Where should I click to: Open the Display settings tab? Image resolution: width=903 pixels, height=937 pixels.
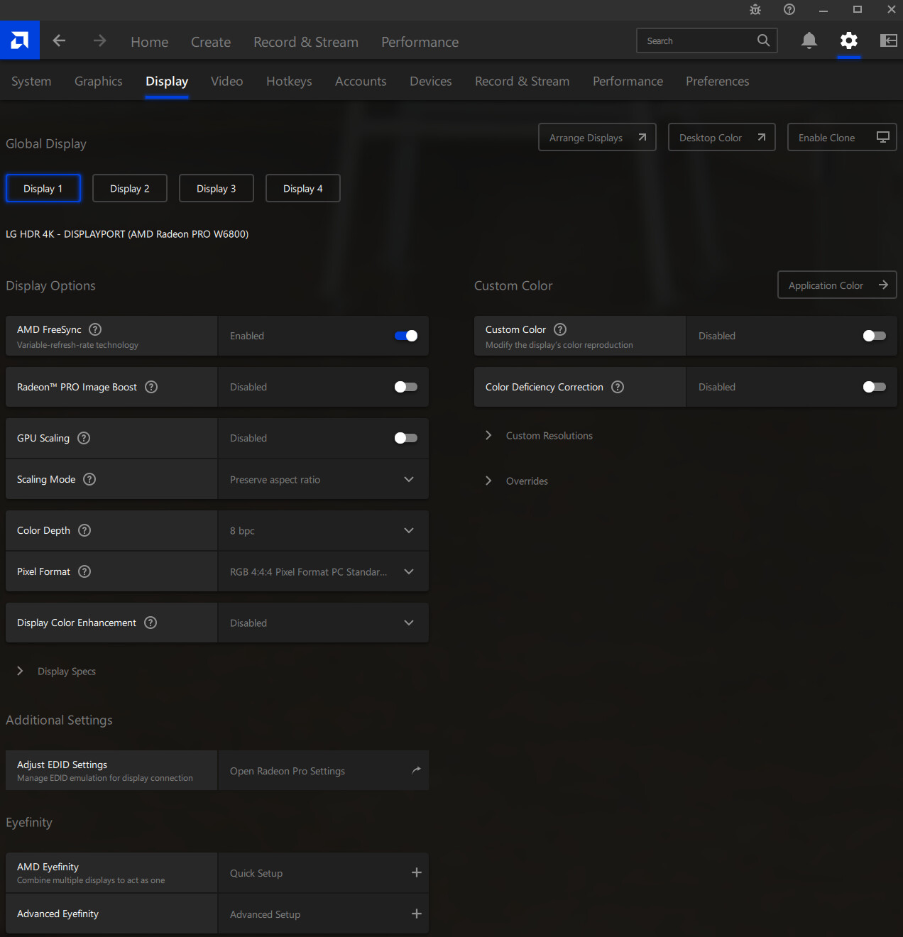pyautogui.click(x=167, y=82)
